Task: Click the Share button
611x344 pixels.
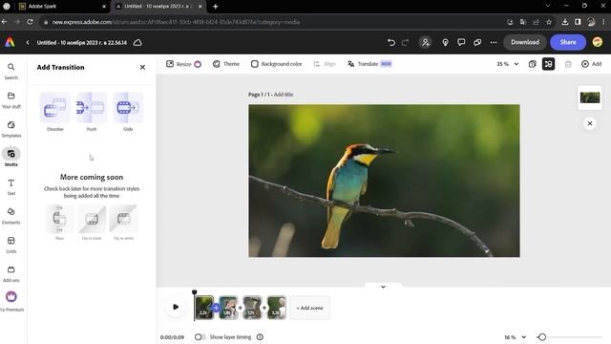Action: pos(568,42)
